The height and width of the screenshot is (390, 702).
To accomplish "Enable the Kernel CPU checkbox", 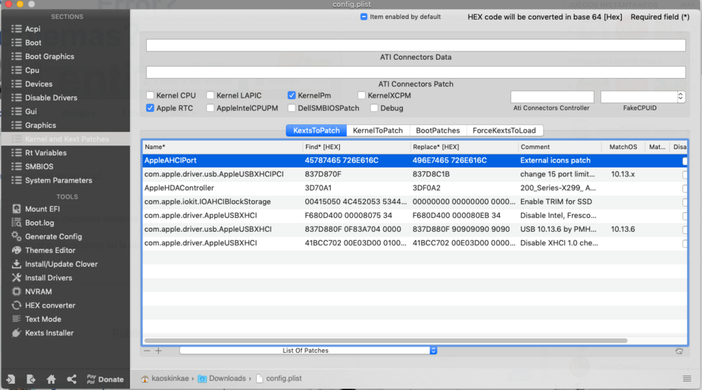I will (x=151, y=96).
